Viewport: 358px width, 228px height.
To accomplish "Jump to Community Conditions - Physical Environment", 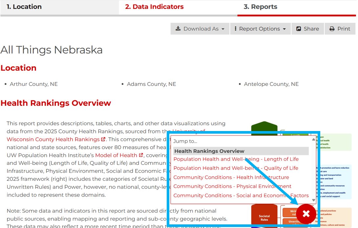I will click(232, 186).
